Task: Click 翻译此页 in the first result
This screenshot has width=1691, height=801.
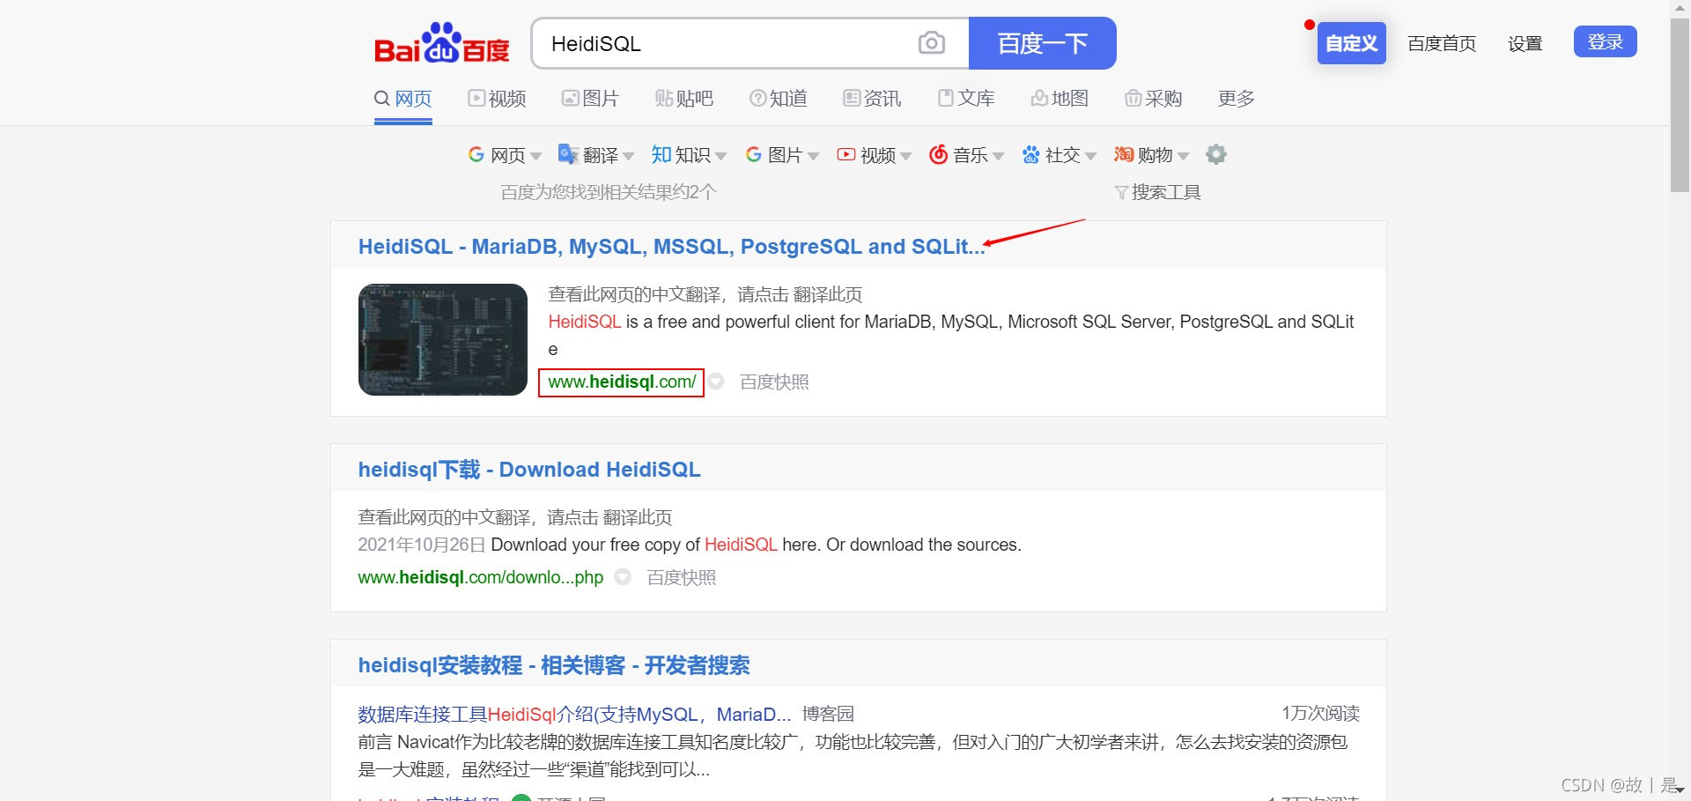Action: coord(828,294)
